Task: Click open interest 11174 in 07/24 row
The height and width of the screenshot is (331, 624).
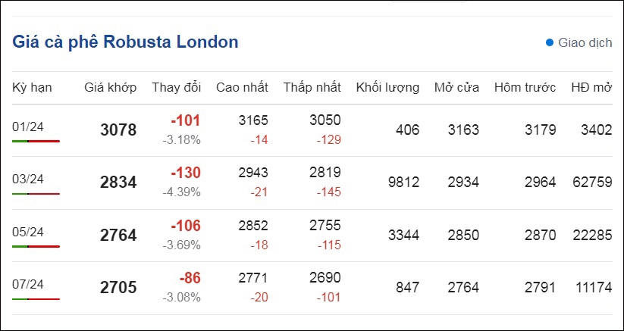Action: (594, 287)
